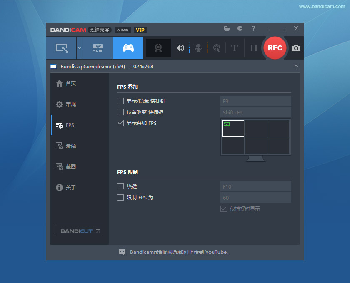Enable 位置改变 快捷键 checkbox
The width and height of the screenshot is (350, 283).
(120, 112)
